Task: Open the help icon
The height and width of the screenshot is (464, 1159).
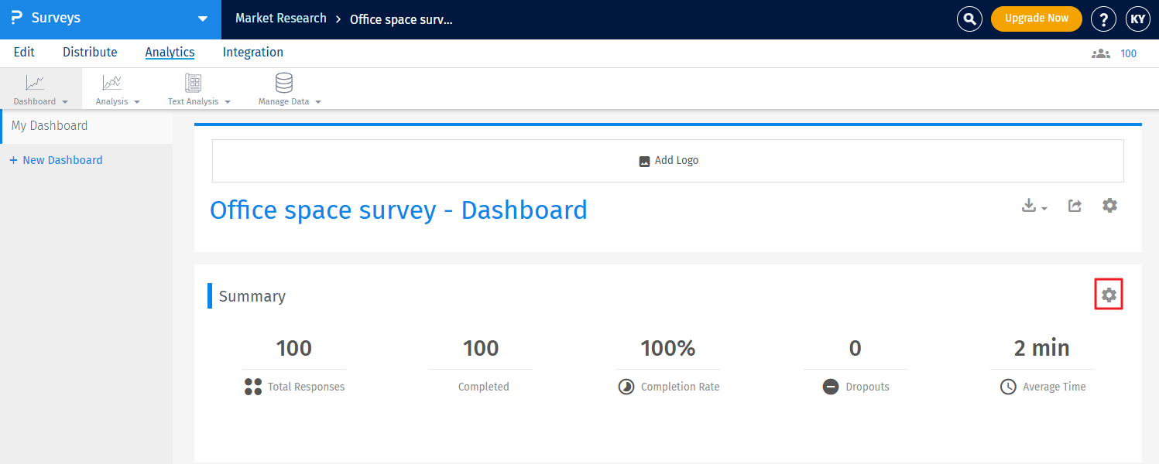Action: (1103, 19)
